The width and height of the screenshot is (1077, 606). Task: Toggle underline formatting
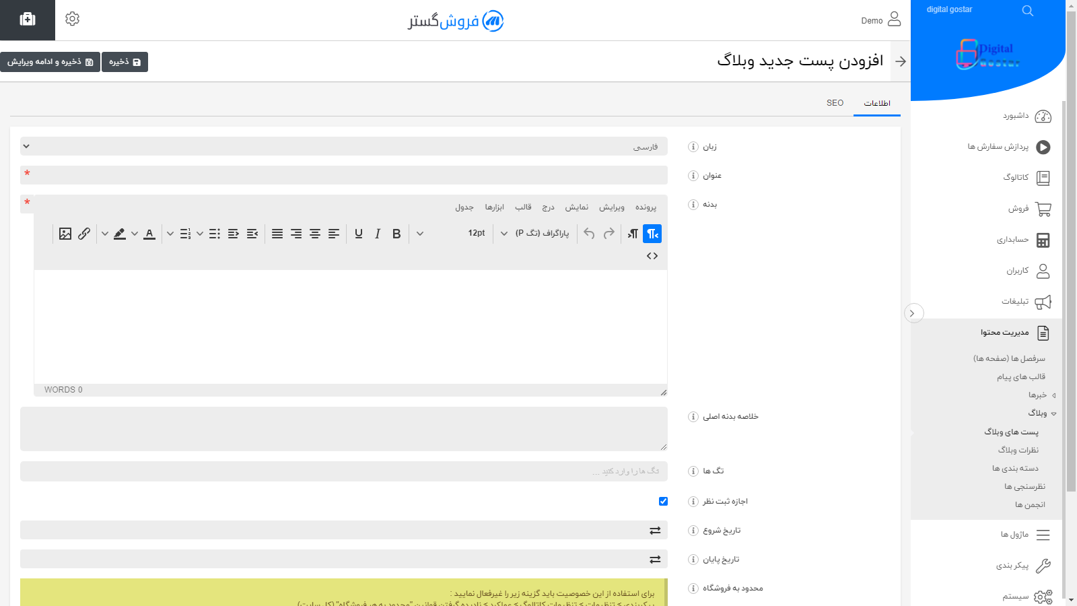pyautogui.click(x=359, y=234)
